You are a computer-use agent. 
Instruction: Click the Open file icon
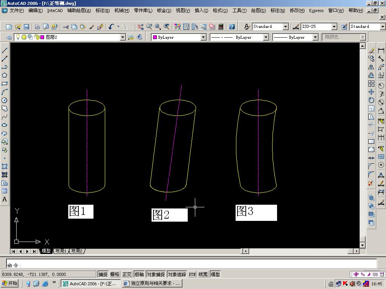[18, 27]
